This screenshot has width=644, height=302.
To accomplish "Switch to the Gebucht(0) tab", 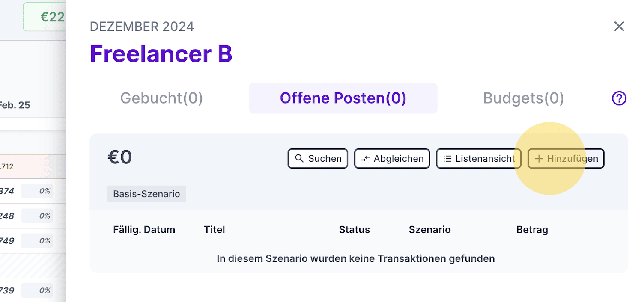I will (161, 98).
